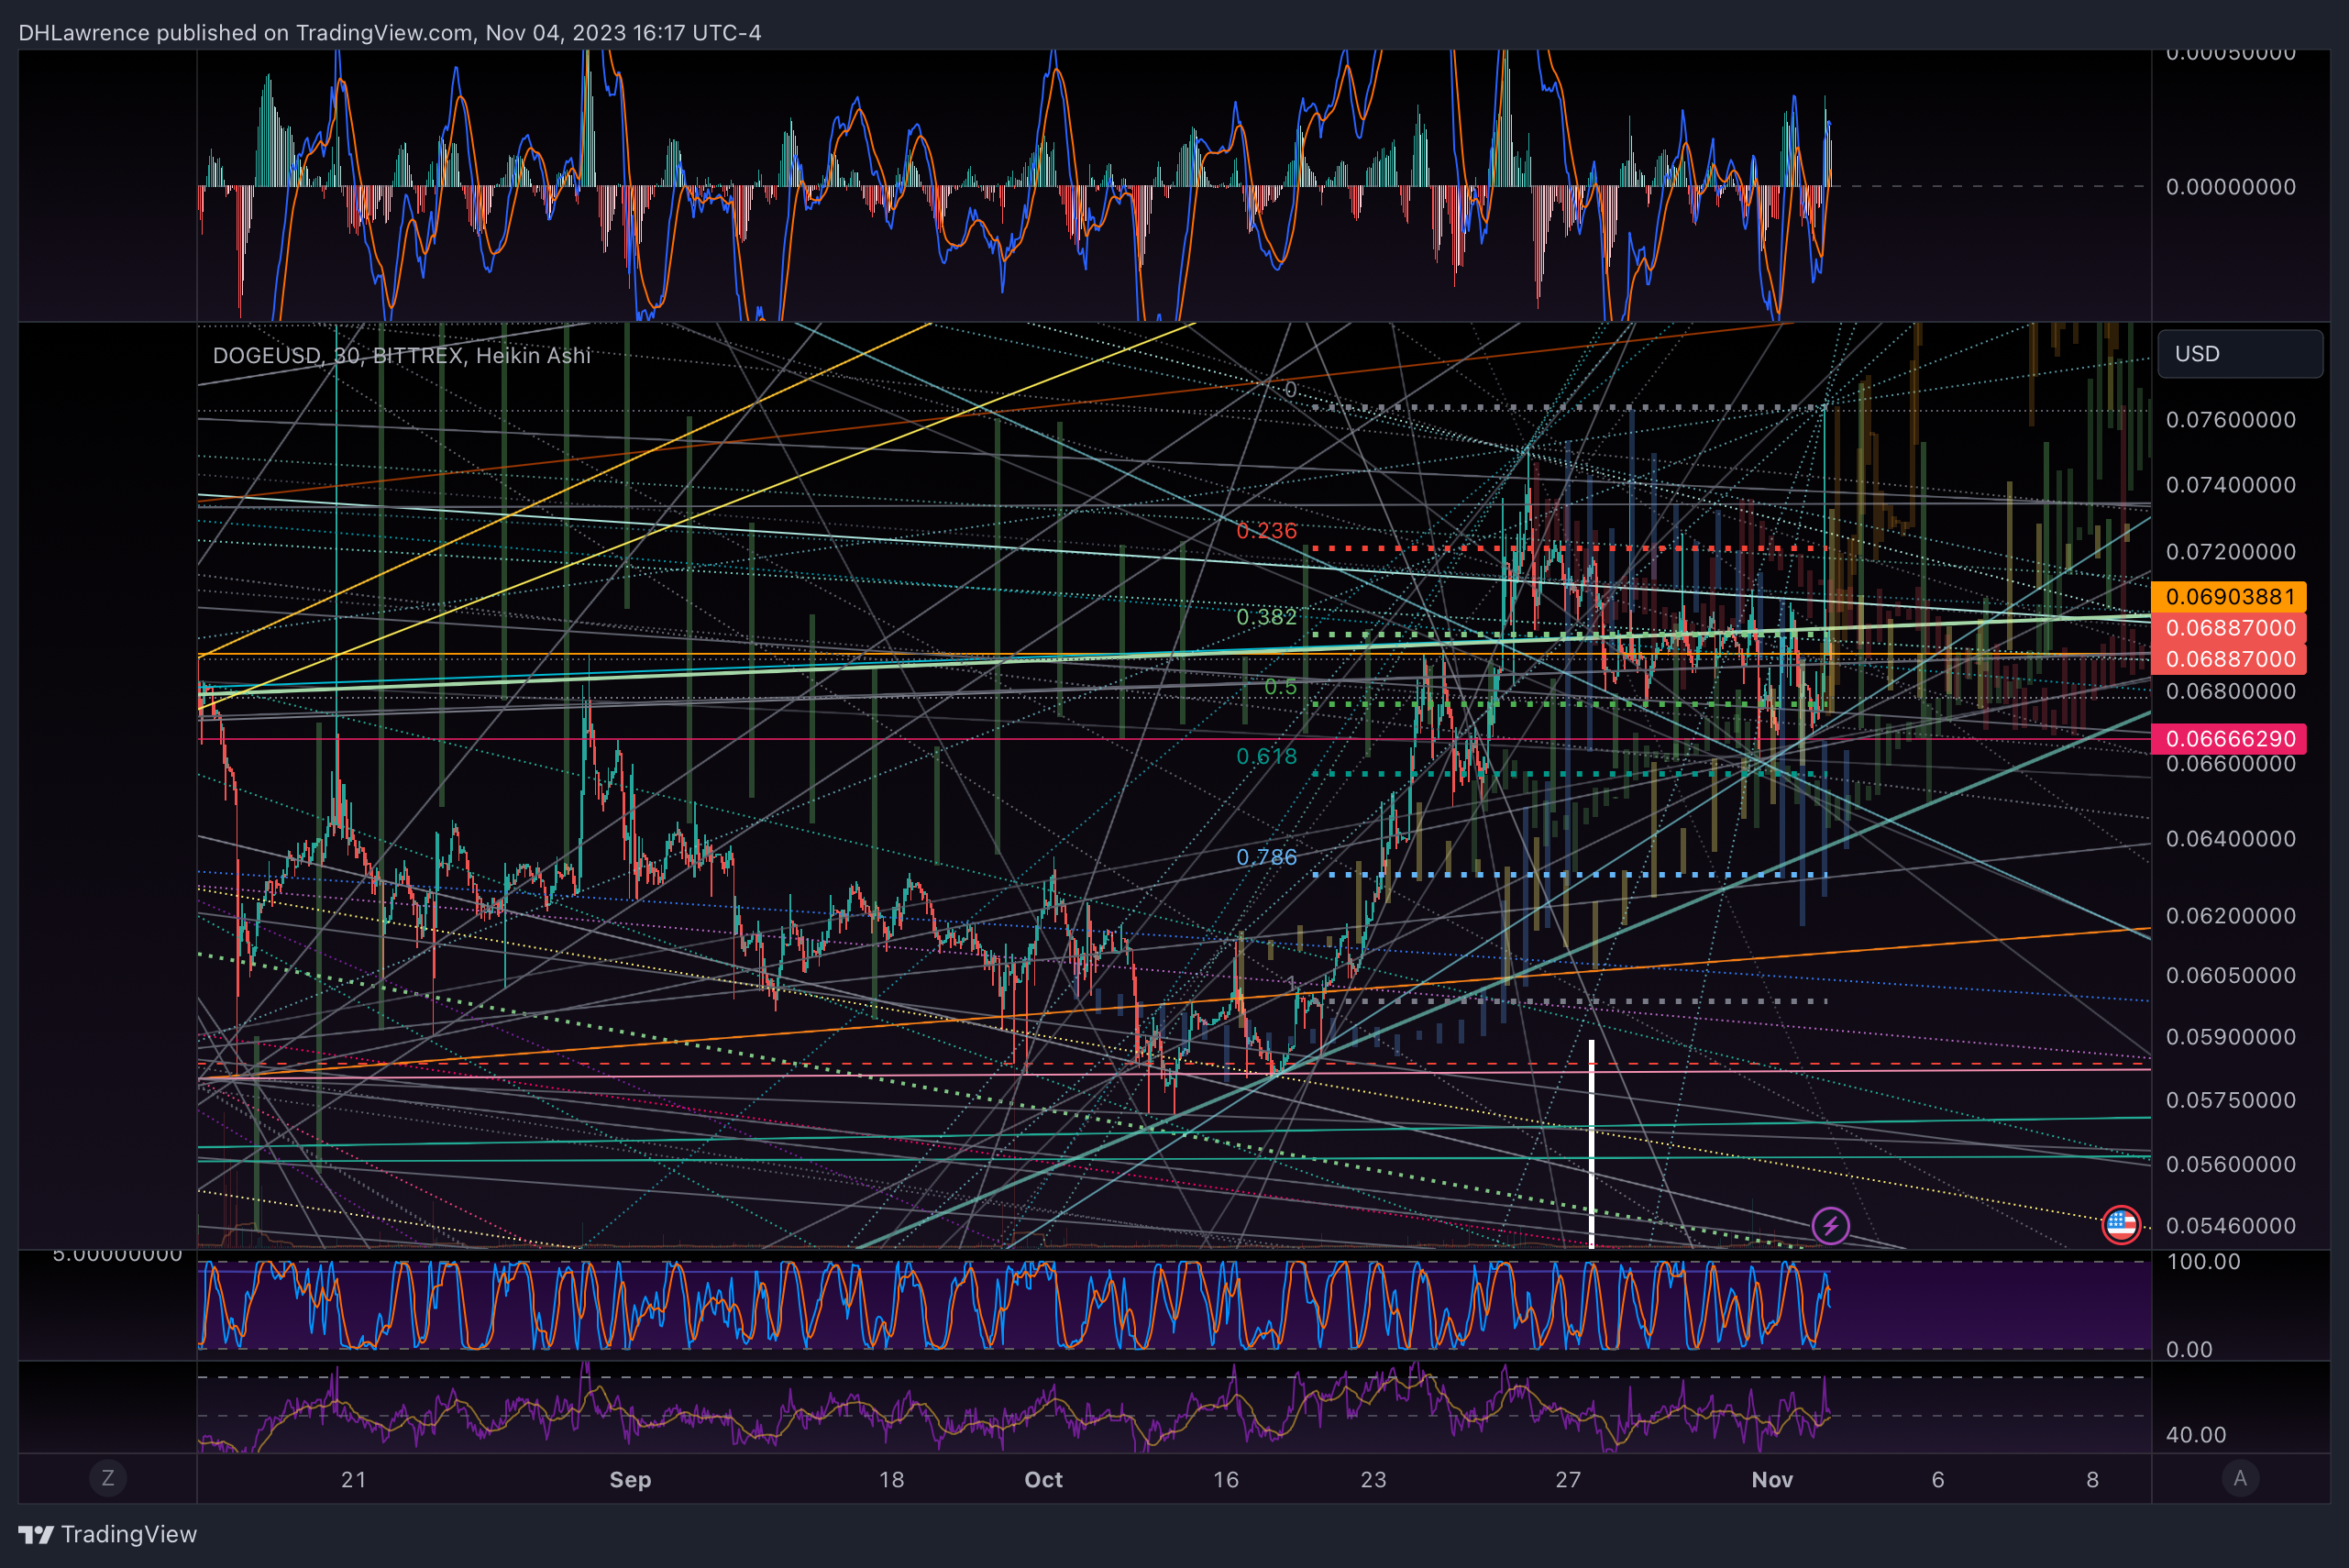Click the lower red 0.06887000 price label
2349x1568 pixels.
point(2229,659)
